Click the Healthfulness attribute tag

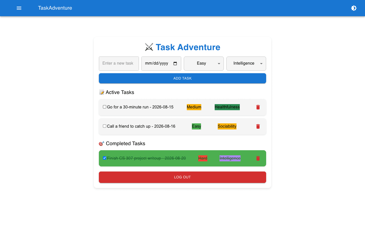pos(227,107)
